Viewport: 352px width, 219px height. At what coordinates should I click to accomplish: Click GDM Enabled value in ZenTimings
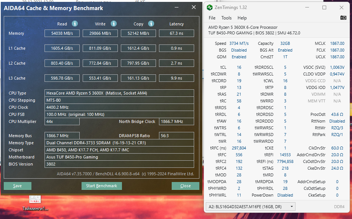[239, 57]
